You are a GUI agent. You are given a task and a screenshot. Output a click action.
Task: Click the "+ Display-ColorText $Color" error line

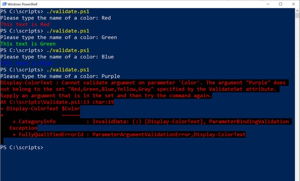point(40,109)
